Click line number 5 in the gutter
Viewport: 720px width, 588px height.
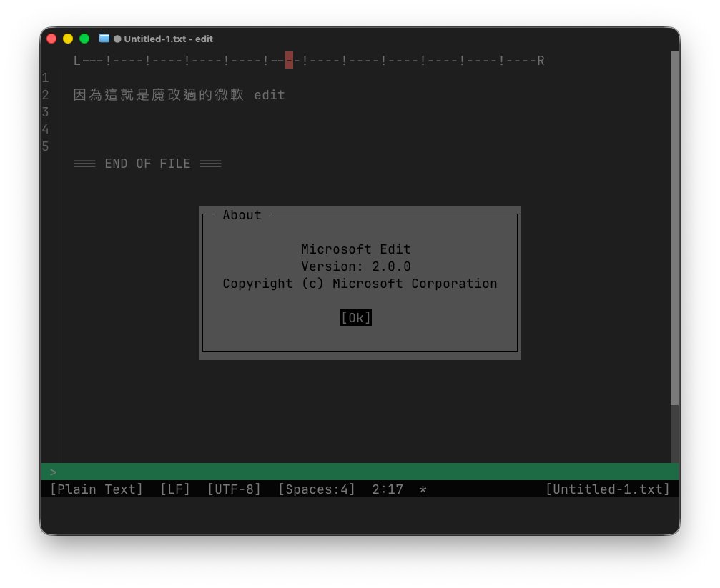(46, 146)
